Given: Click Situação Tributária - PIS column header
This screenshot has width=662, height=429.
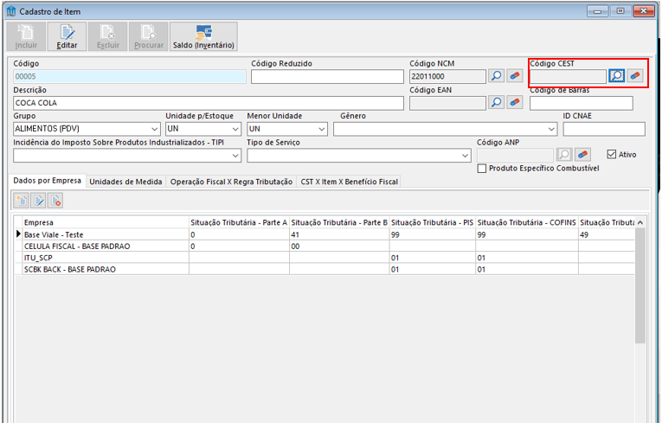Looking at the screenshot, I should (433, 222).
